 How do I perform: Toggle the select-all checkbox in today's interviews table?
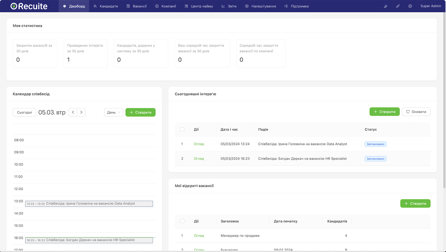(x=182, y=129)
